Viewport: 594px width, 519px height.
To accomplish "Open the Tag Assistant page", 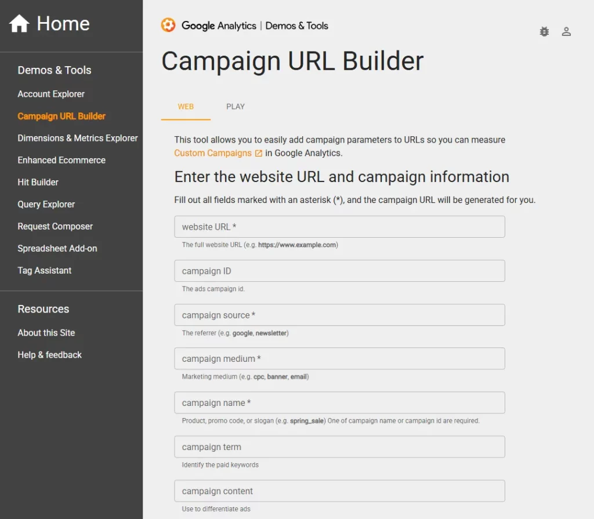I will 45,270.
